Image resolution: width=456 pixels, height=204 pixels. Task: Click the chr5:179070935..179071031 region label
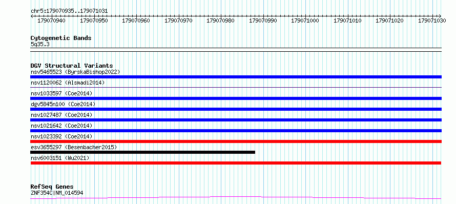tap(69, 11)
